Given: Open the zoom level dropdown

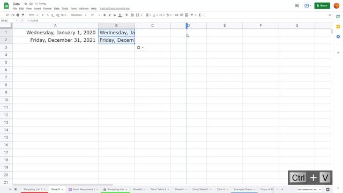Looking at the screenshot, I should 33,15.
